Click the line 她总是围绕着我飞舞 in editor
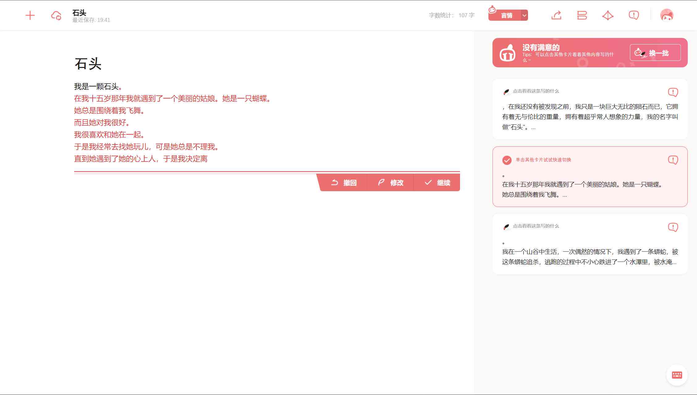 [x=109, y=111]
